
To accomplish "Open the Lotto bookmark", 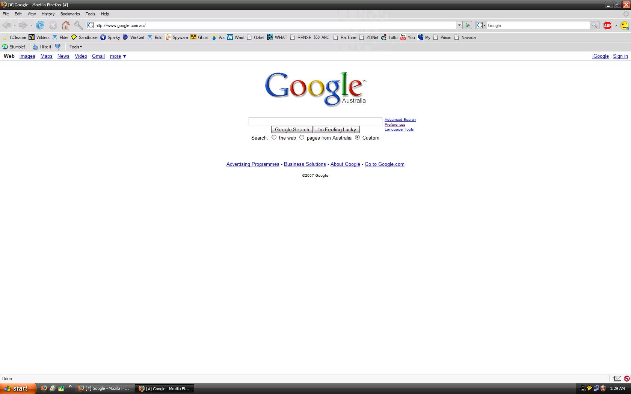I will (x=389, y=37).
